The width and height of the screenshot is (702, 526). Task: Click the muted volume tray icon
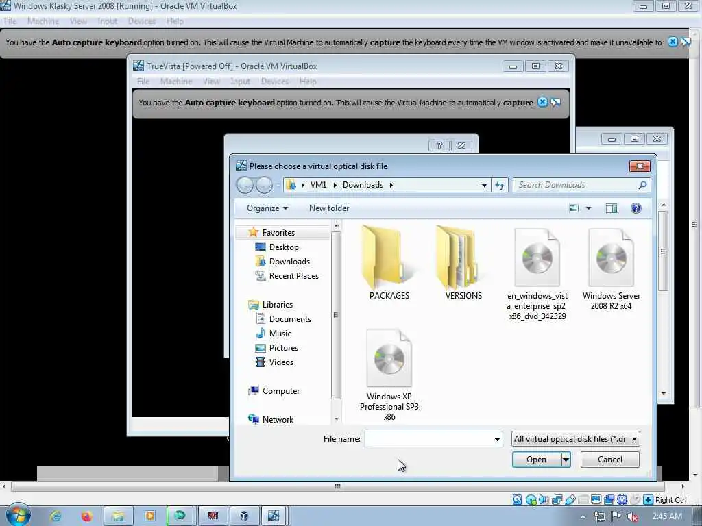(633, 516)
